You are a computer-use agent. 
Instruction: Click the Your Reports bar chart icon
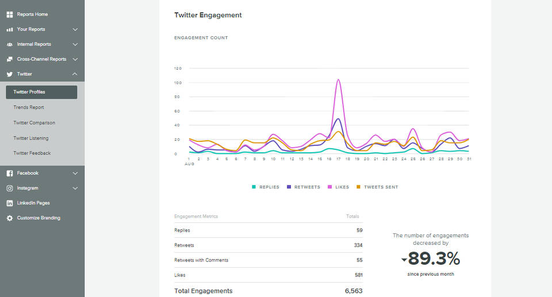click(x=10, y=29)
